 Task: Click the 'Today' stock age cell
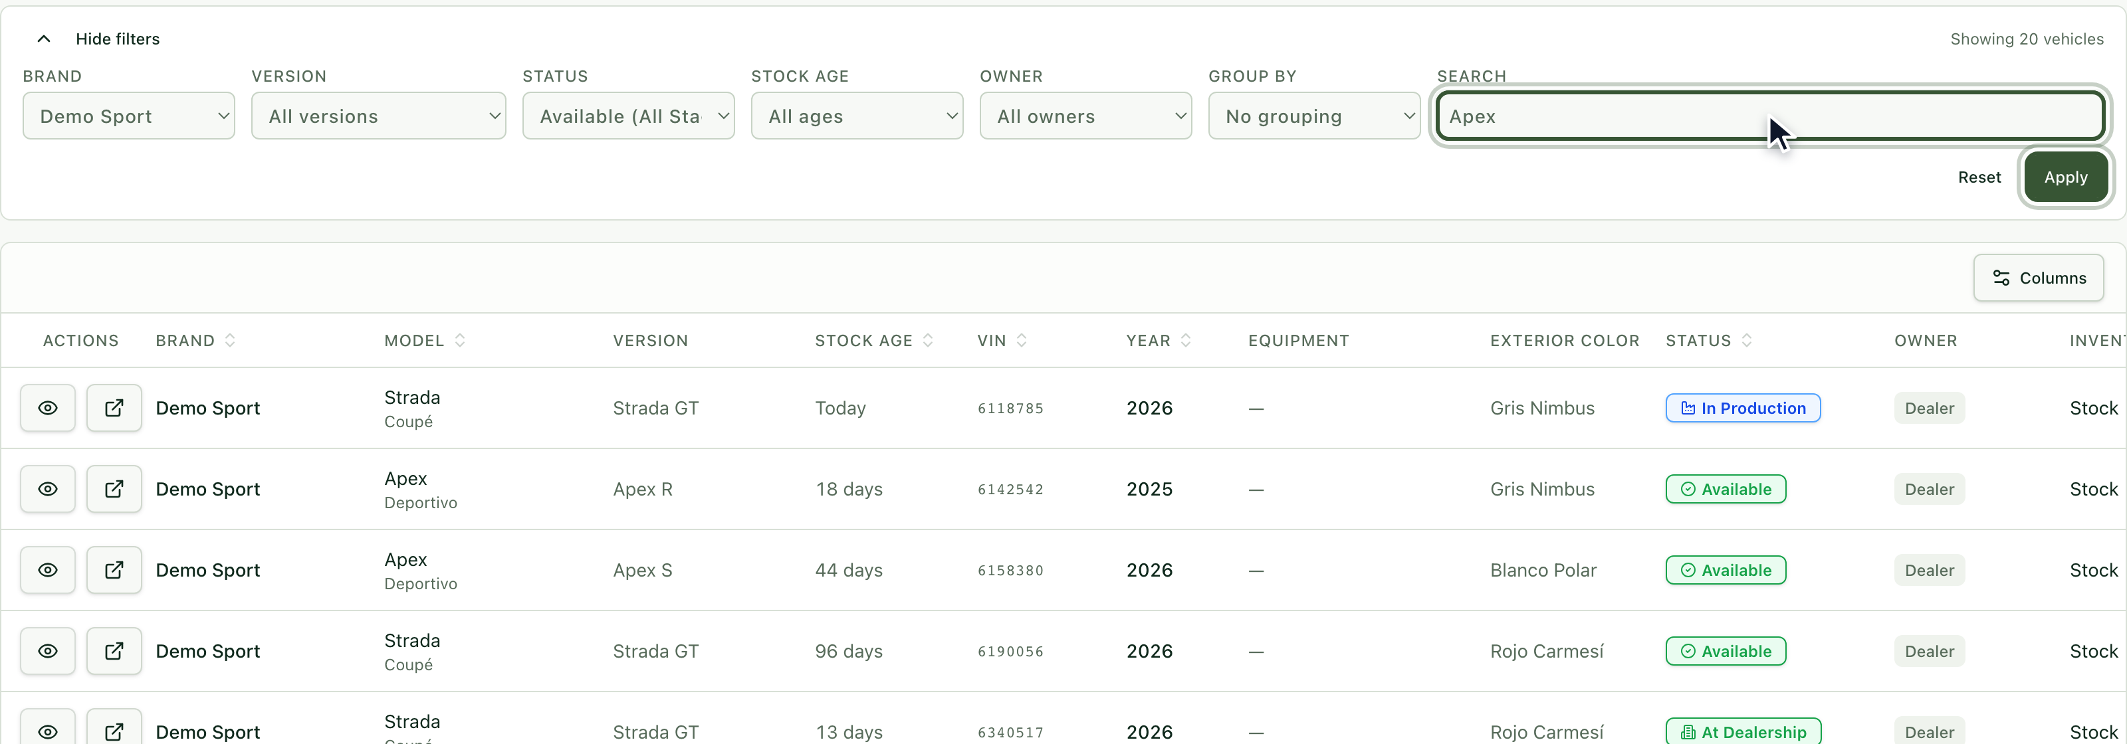841,407
